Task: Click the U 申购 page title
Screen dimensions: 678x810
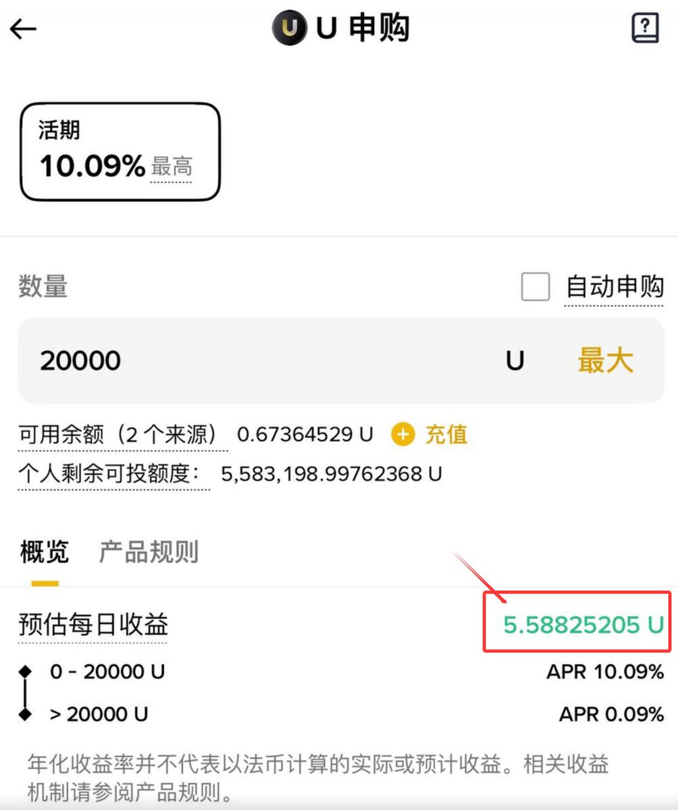Action: [x=363, y=28]
